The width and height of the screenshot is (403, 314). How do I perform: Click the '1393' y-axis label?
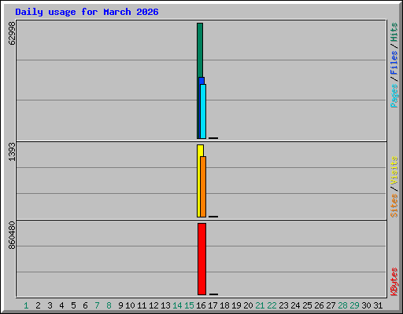[x=12, y=152]
